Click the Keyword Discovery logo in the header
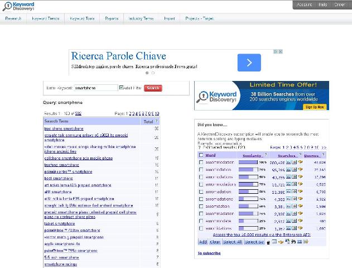Screen dimensions: 352x268 pyautogui.click(x=18, y=6)
